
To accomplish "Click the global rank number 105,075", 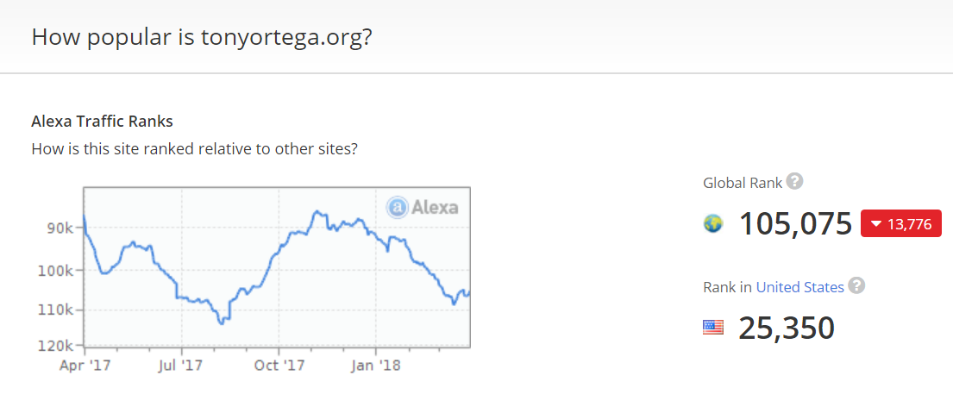I will [795, 224].
